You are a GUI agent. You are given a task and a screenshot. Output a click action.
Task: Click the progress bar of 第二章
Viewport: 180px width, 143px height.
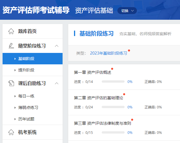coord(113,107)
